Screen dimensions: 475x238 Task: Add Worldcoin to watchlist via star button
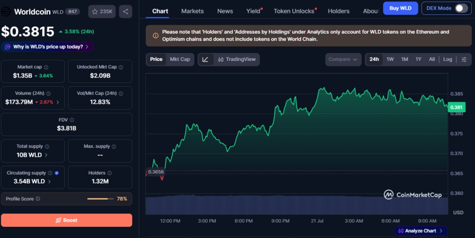click(x=102, y=12)
